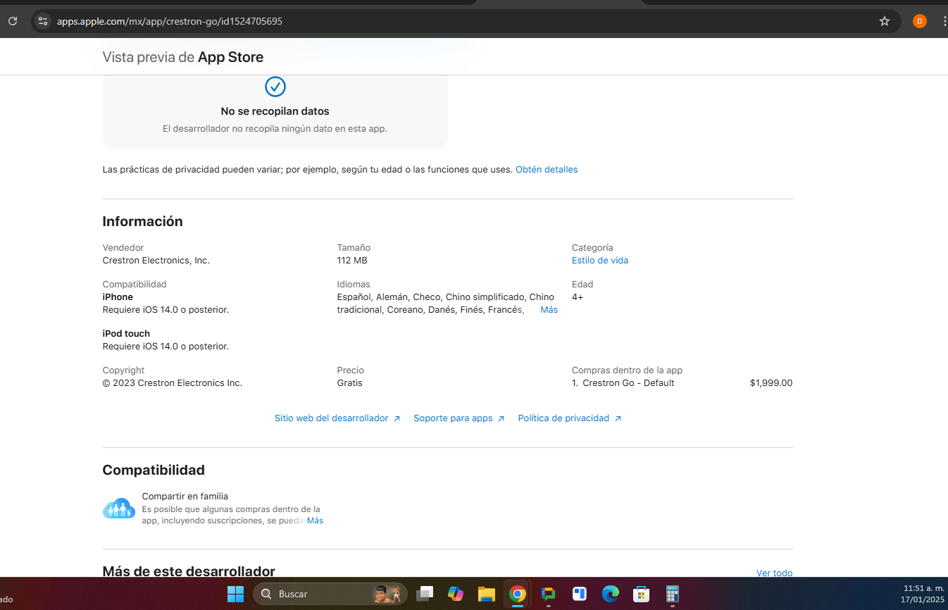948x610 pixels.
Task: Open Sitio web del desarrollador link
Action: pos(337,418)
